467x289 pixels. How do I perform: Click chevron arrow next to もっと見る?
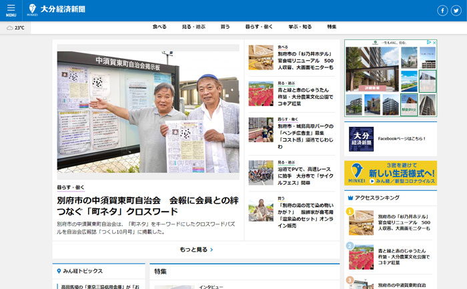[x=211, y=250]
